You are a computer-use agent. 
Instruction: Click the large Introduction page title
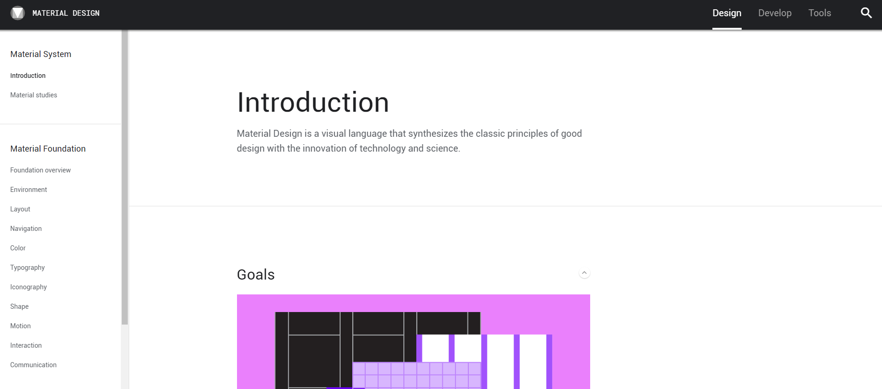[x=313, y=102]
